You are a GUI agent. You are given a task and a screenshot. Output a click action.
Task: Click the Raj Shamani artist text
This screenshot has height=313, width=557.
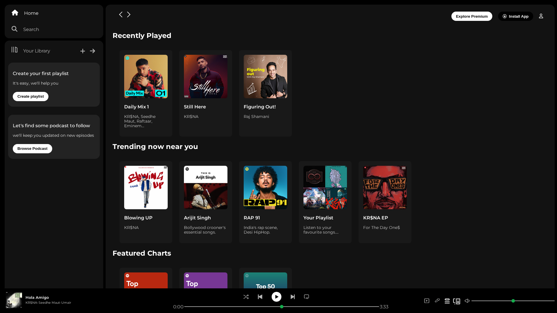256,117
